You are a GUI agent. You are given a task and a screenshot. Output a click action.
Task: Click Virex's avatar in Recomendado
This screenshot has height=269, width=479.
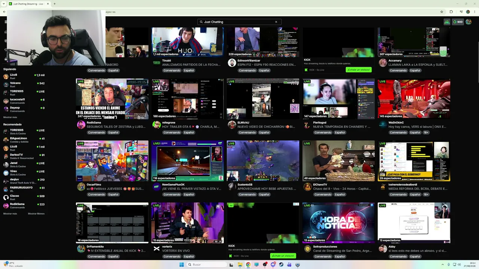tap(6, 173)
